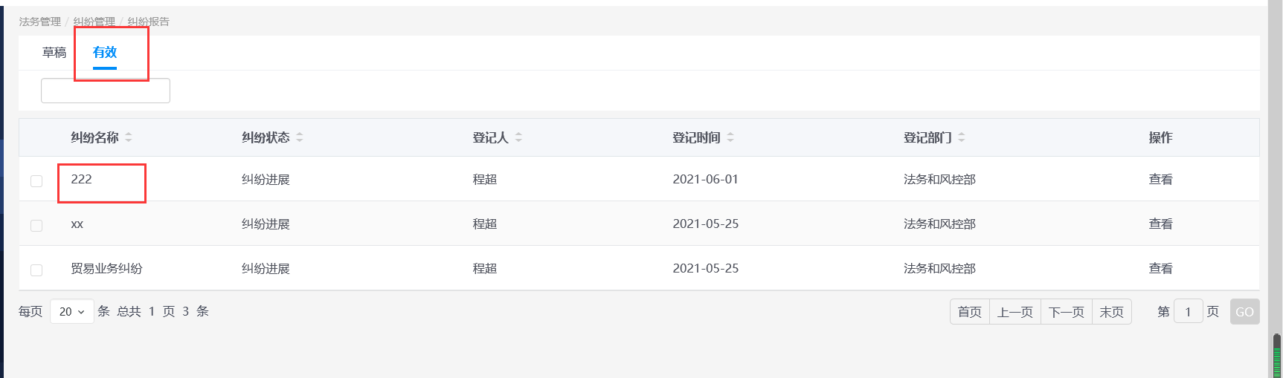Click the 纠纷状态 sort arrows

tap(300, 137)
